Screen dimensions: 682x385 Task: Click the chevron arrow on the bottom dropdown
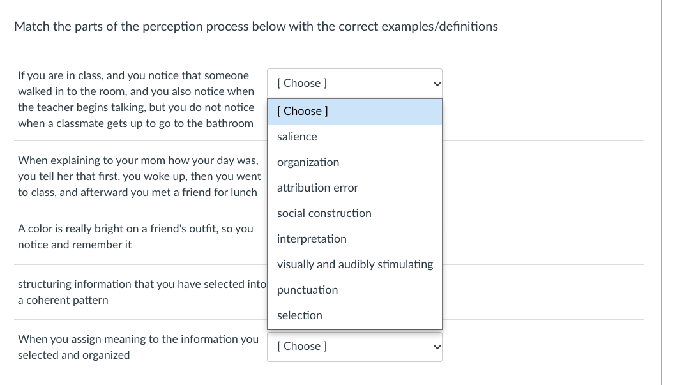437,347
